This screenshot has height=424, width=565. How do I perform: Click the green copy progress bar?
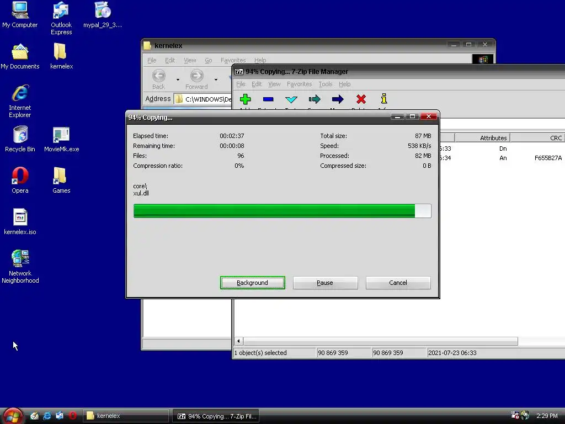282,211
